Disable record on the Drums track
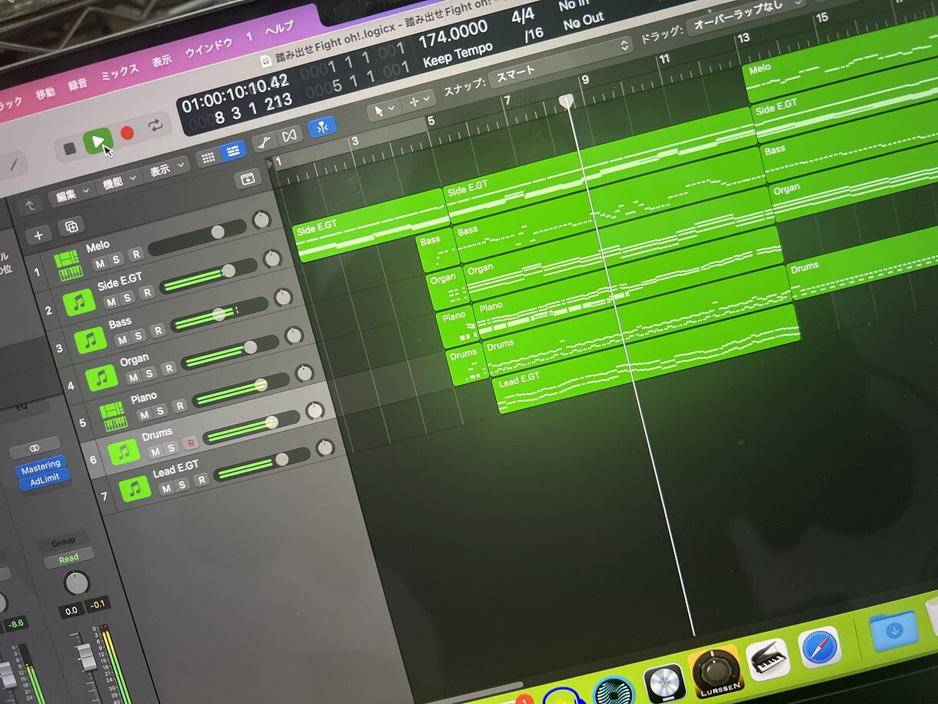938x704 pixels. 190,443
